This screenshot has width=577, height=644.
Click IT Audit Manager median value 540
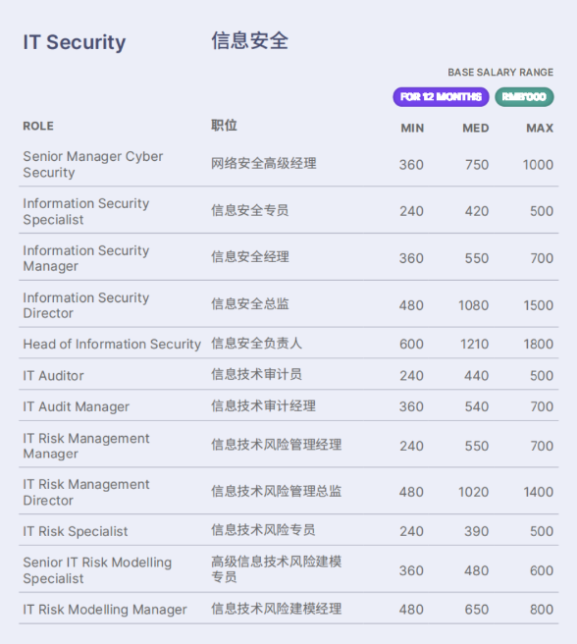tap(476, 406)
